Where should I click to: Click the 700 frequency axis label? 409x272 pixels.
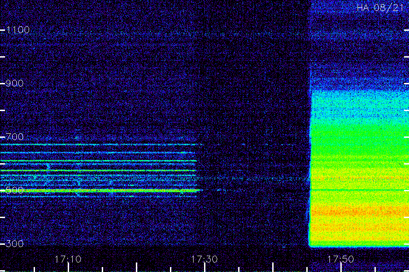[x=15, y=136]
